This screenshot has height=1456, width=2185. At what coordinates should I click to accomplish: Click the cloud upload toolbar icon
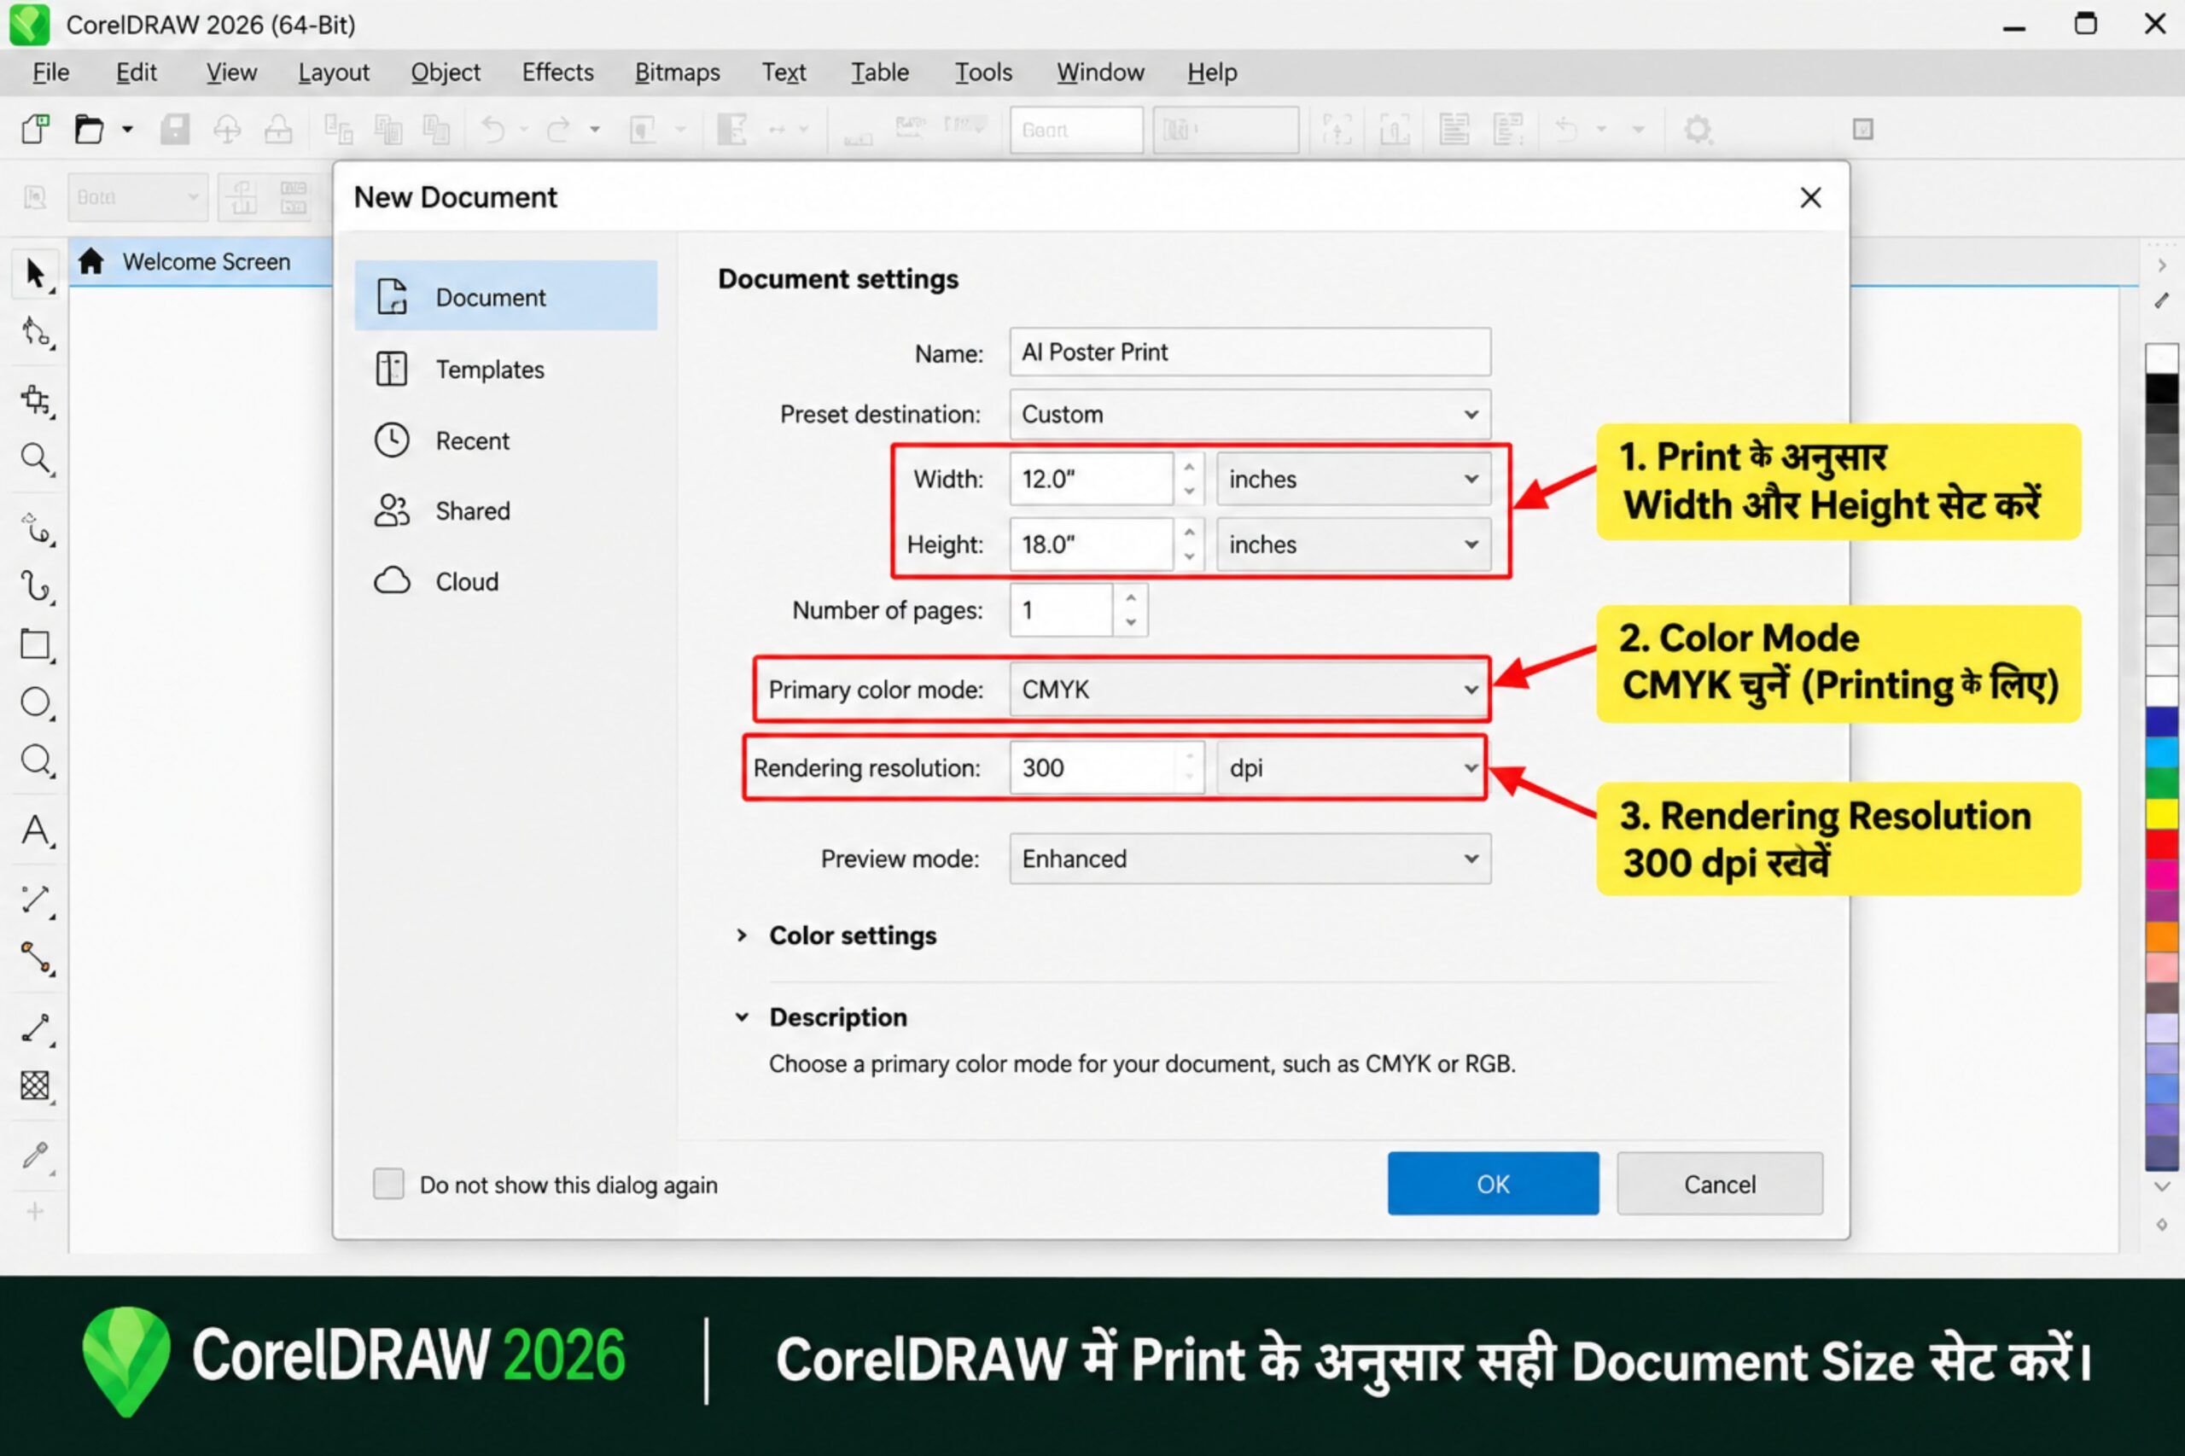(x=226, y=129)
